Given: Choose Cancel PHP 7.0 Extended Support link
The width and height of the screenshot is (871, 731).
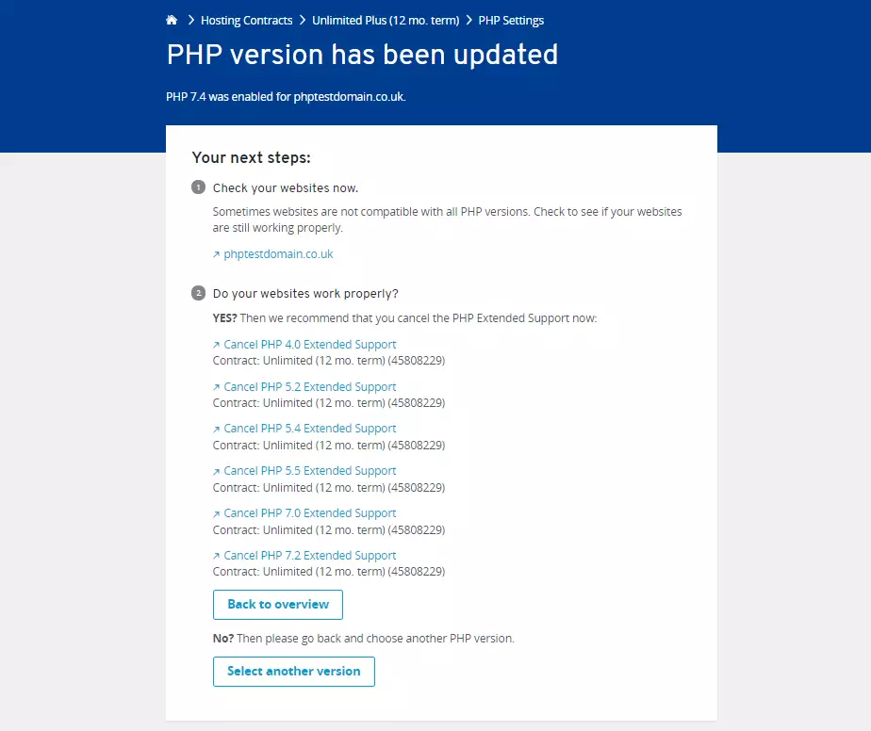Looking at the screenshot, I should 310,513.
